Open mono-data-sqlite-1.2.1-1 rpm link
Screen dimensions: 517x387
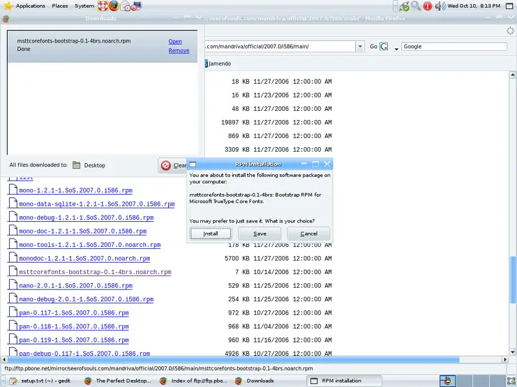pyautogui.click(x=96, y=204)
